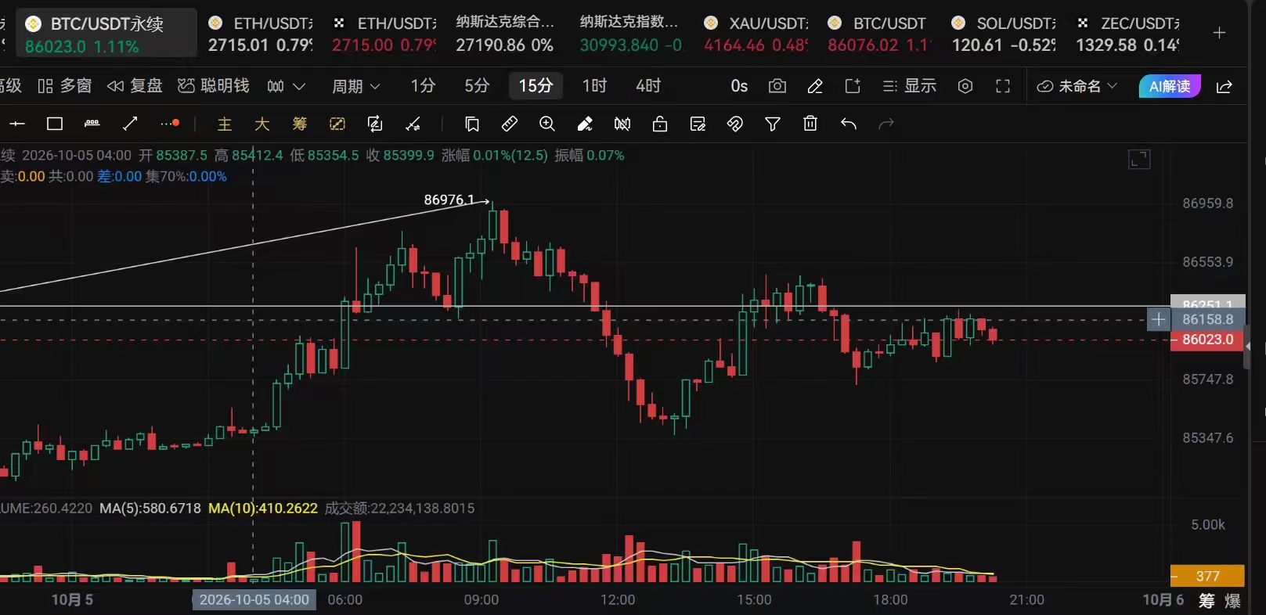Switch to the 1分 timeframe
Viewport: 1266px width, 615px height.
[423, 86]
